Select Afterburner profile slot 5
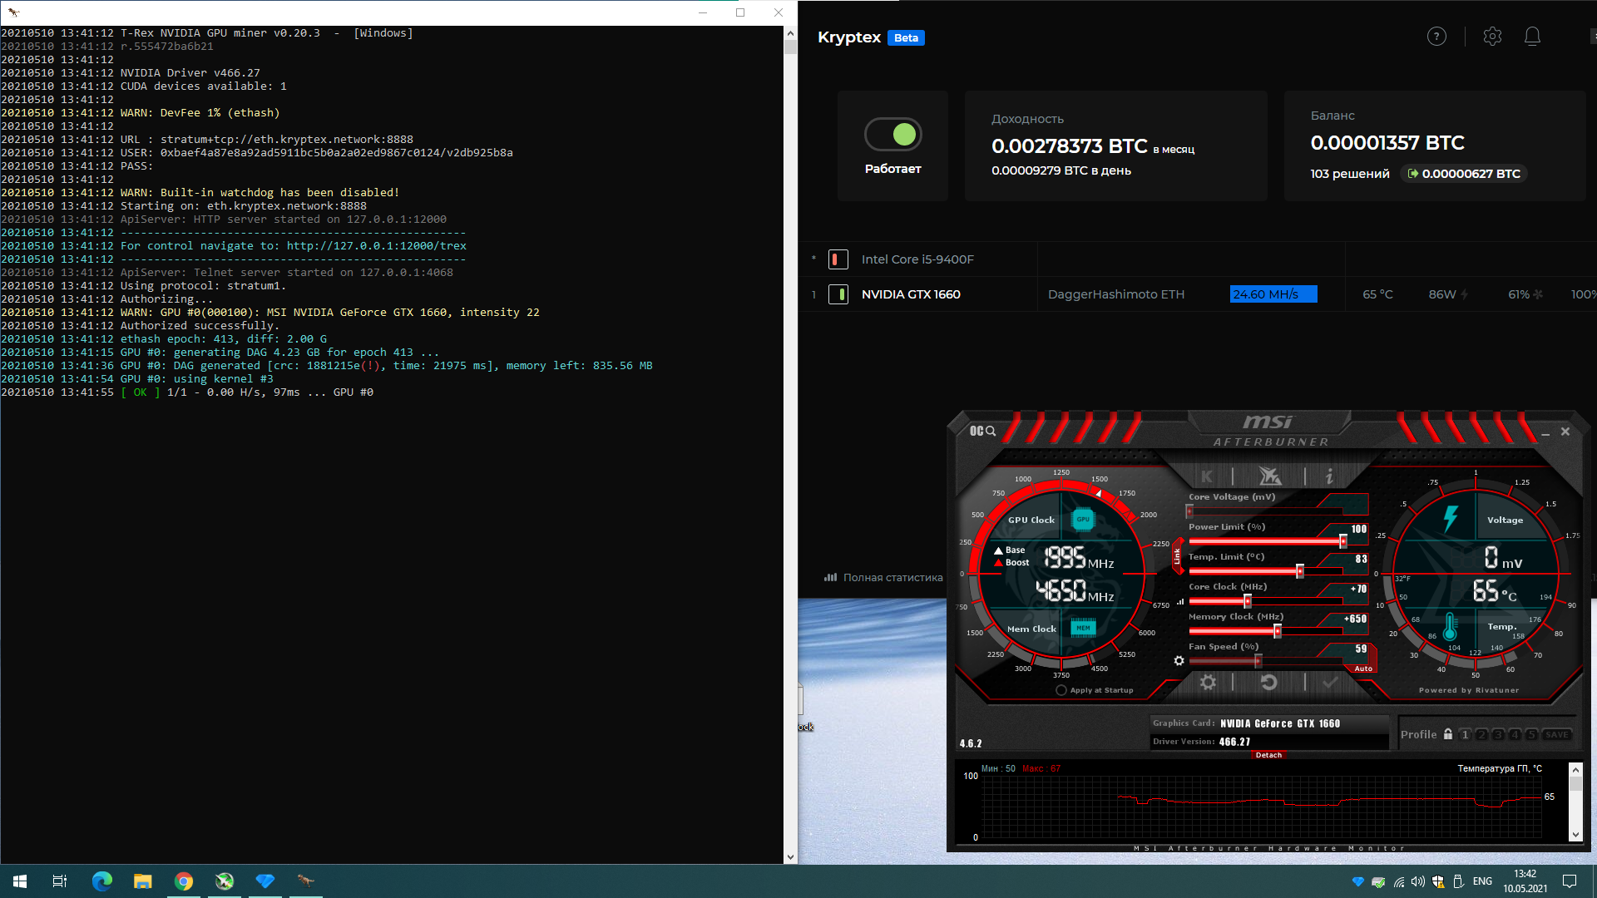 (1531, 734)
